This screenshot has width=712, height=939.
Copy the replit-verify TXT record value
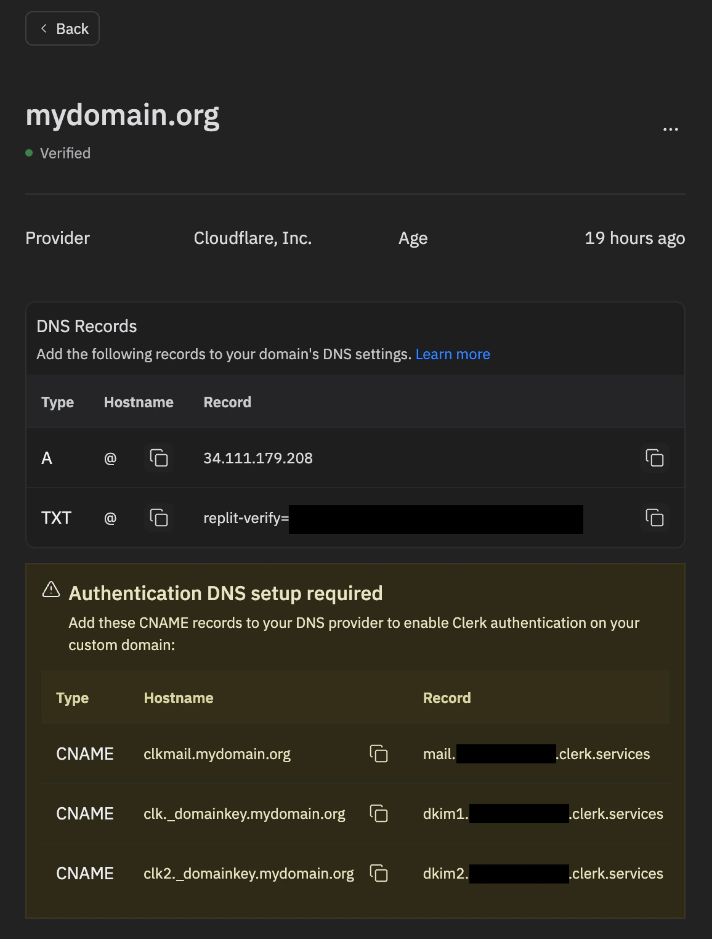654,518
